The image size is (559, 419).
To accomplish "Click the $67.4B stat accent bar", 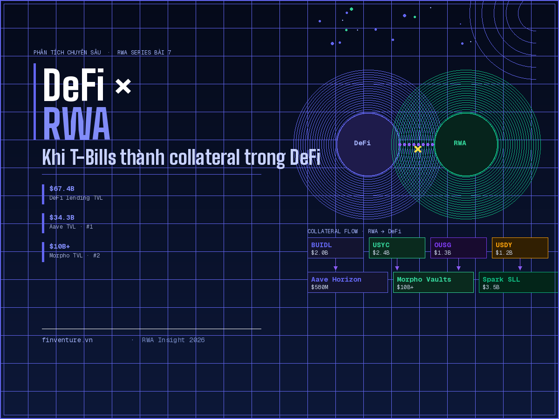I will pos(43,193).
